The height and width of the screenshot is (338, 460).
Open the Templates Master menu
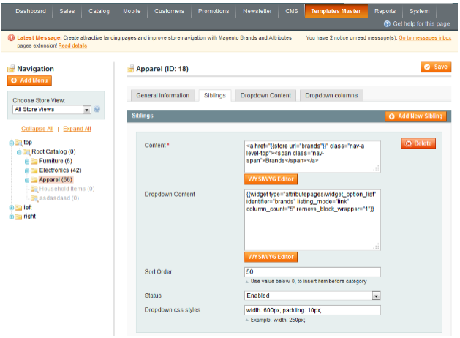pyautogui.click(x=336, y=11)
